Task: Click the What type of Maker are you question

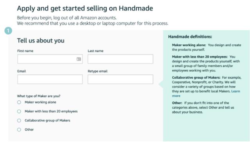Action: (x=39, y=96)
